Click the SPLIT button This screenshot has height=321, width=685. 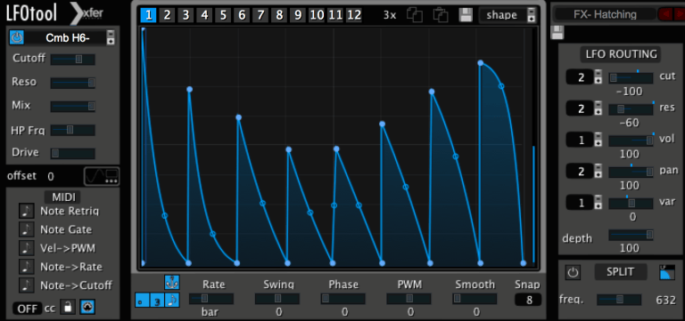coord(621,272)
